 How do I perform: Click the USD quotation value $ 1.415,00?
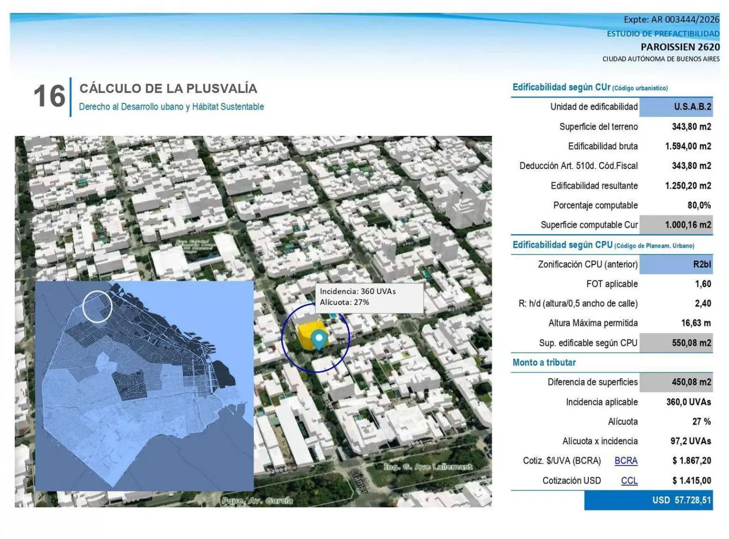tap(692, 481)
